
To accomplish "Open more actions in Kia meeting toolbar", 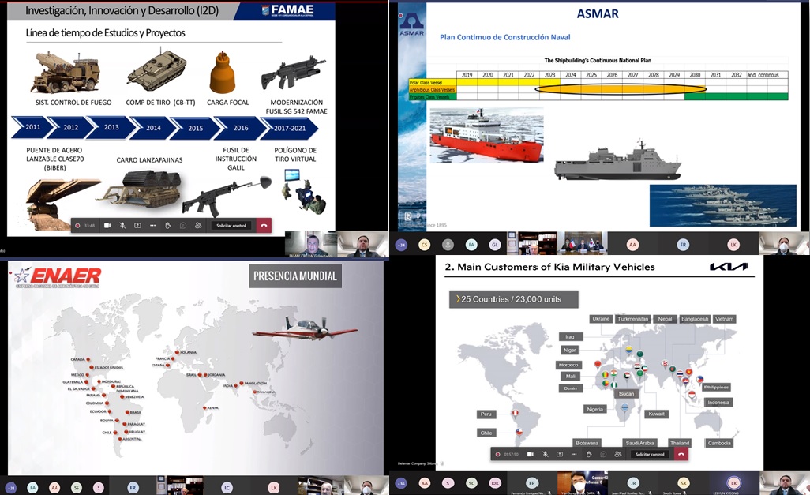I will (x=574, y=454).
